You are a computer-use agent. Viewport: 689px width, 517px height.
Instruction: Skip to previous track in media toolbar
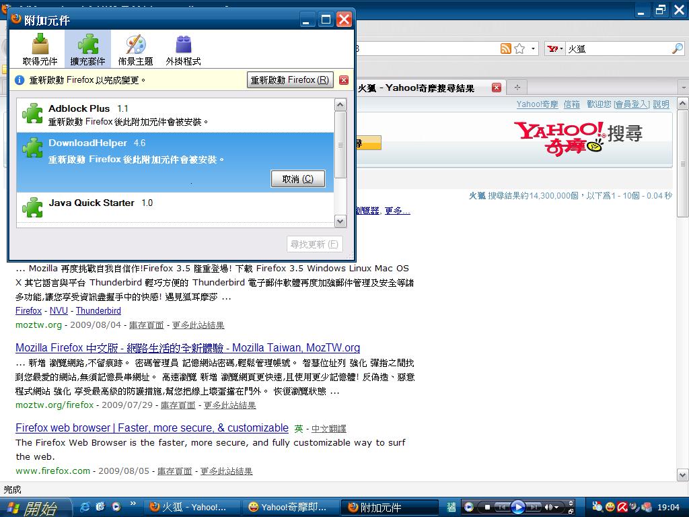click(503, 508)
